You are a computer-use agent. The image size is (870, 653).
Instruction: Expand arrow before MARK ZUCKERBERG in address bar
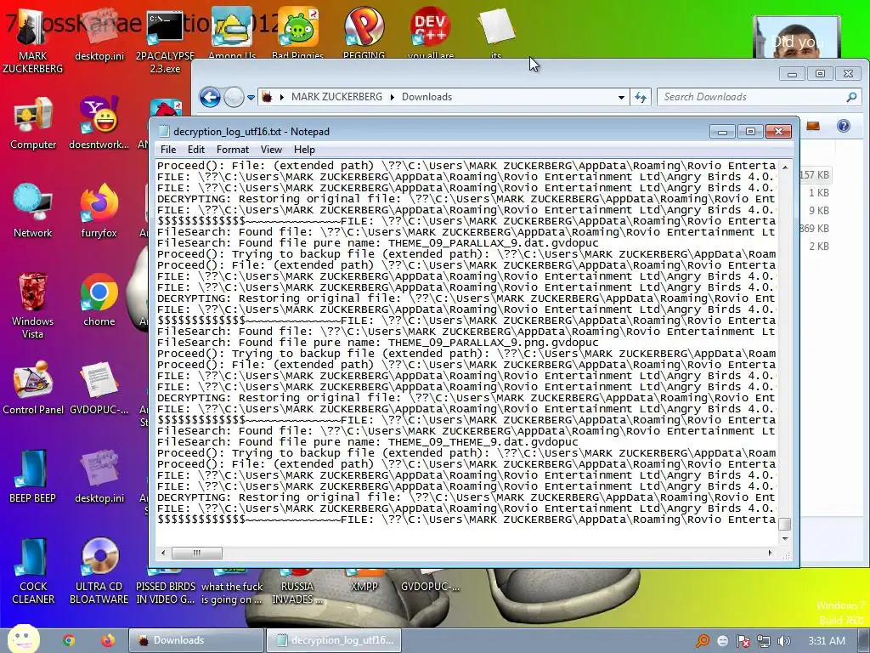tap(282, 97)
